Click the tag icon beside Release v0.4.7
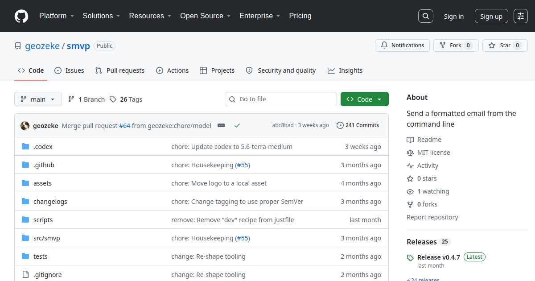 tap(410, 258)
